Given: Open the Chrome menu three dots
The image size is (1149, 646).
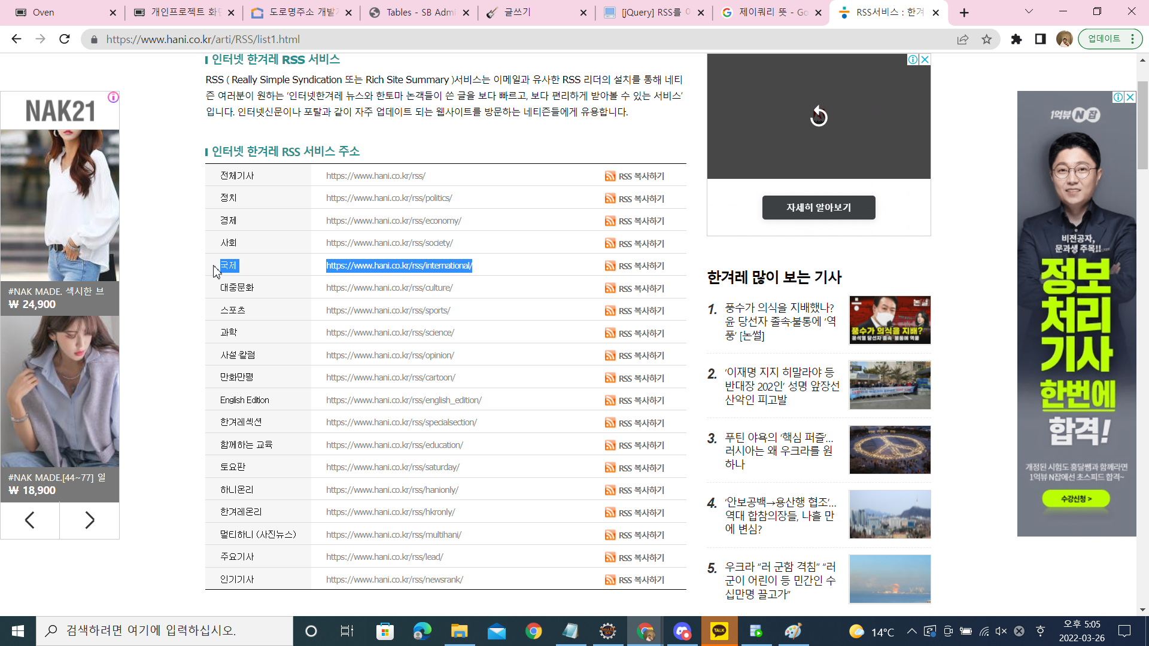Looking at the screenshot, I should [1133, 39].
